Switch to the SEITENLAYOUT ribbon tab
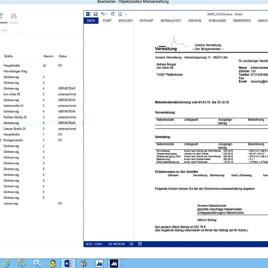Viewport: 268px width, 268px height. tap(171, 21)
